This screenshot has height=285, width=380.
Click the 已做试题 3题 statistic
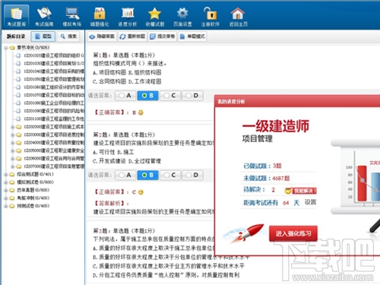coord(262,166)
